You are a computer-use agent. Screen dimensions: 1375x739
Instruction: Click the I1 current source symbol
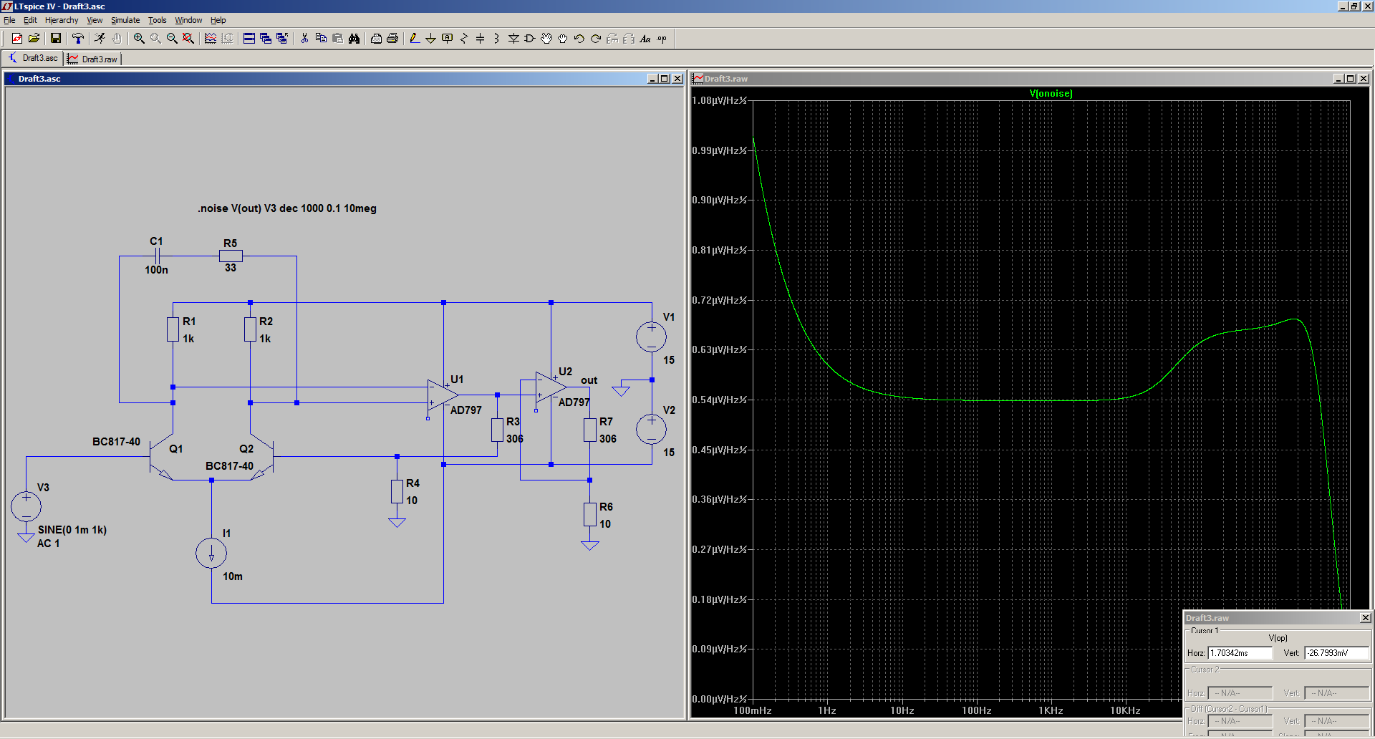(x=211, y=553)
